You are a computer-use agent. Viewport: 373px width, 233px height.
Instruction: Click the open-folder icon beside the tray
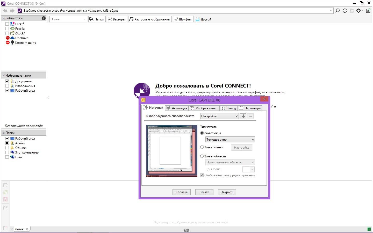[5, 185]
